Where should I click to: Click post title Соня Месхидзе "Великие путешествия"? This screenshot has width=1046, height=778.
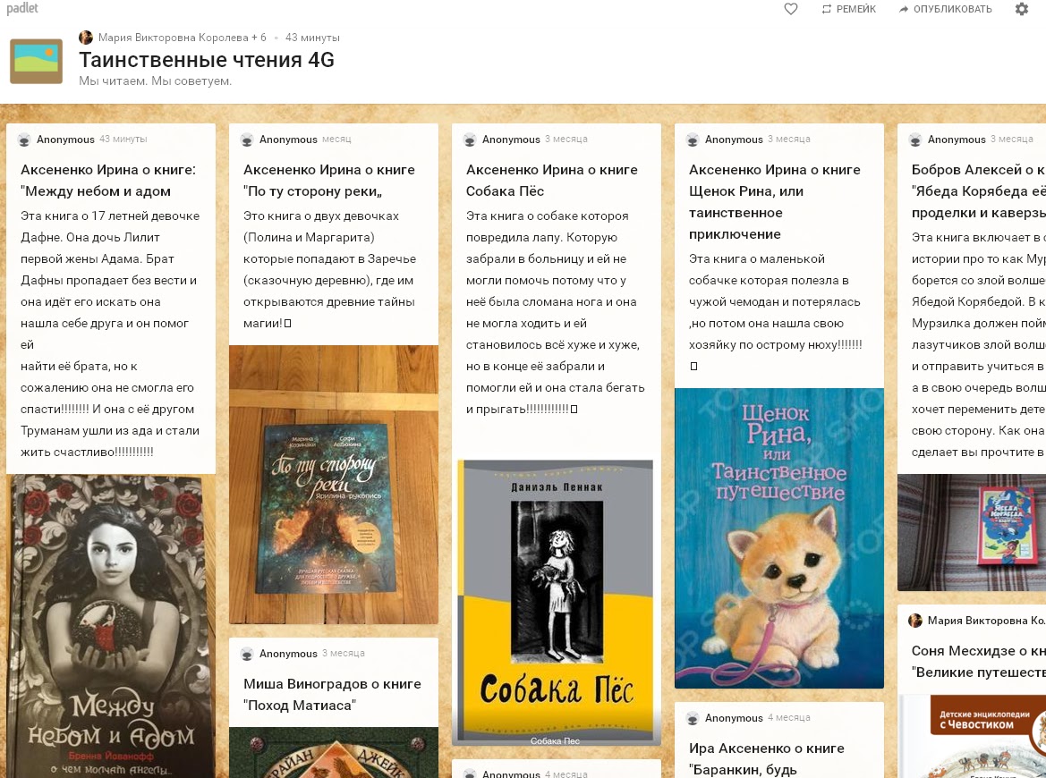click(978, 662)
